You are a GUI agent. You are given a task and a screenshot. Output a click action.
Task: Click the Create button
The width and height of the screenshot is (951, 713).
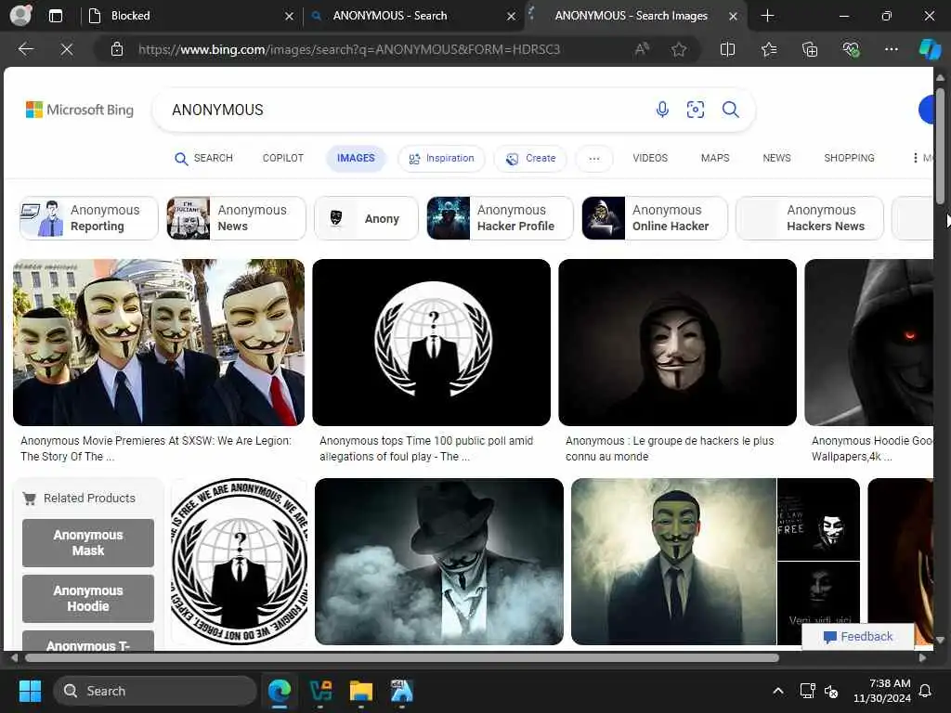tap(530, 158)
